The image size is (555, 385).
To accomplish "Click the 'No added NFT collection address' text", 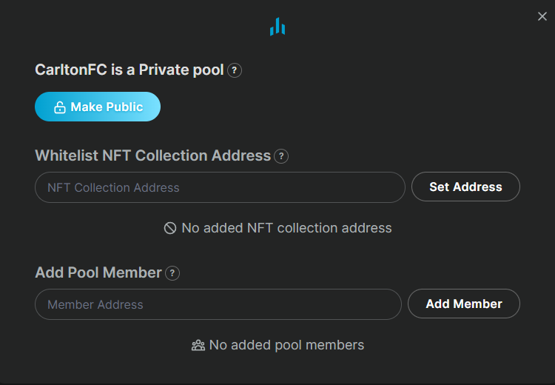I will [286, 228].
